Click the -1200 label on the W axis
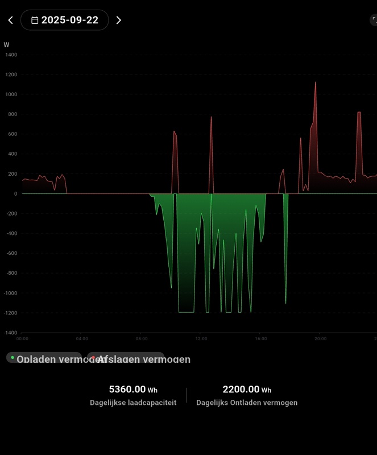The image size is (377, 455). tap(10, 313)
